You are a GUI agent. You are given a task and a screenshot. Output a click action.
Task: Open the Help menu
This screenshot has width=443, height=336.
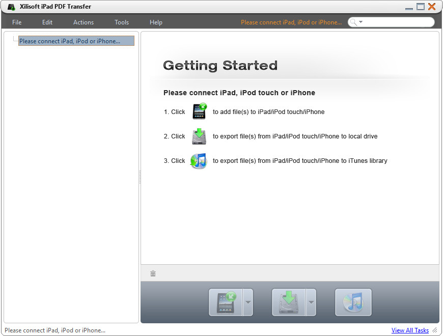coord(156,22)
